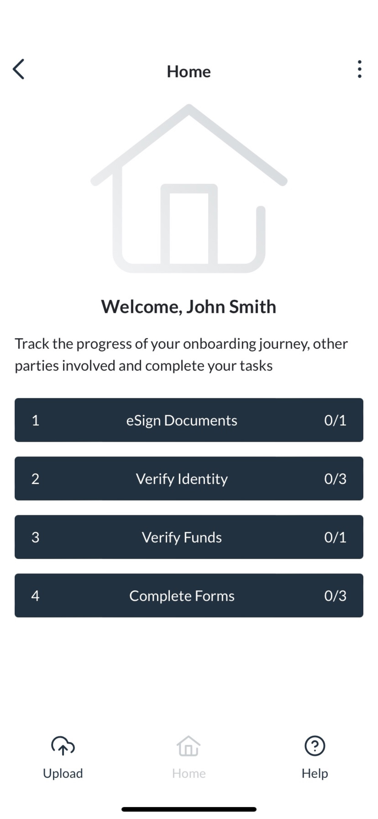Tap the Home title in header
Viewport: 378px width, 819px height.
tap(189, 72)
